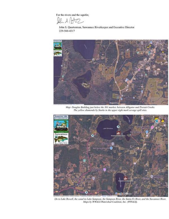The height and width of the screenshot is (219, 169).
Task: Click the caption line 'The yellow diamonds by Starke'
Action: tap(110, 110)
